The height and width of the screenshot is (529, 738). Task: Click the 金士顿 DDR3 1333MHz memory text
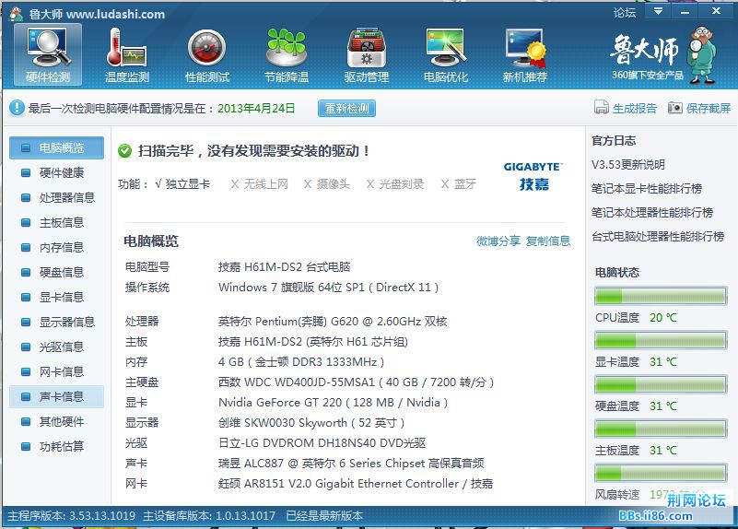(x=301, y=362)
